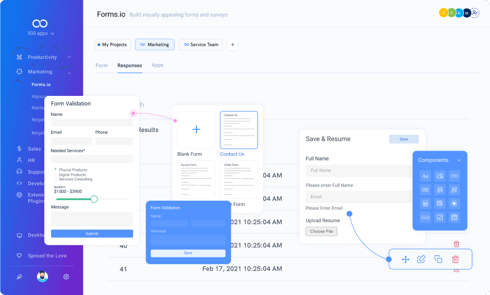490x295 pixels.
Task: Open the 500 apps dropdown
Action: (x=41, y=33)
